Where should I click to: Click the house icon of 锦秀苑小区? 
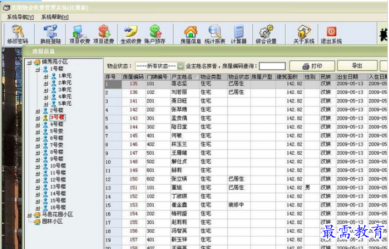coord(37,62)
